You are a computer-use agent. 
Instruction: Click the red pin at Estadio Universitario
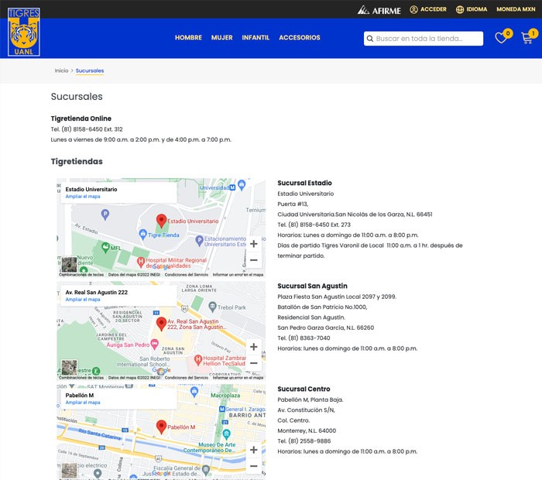(x=161, y=221)
